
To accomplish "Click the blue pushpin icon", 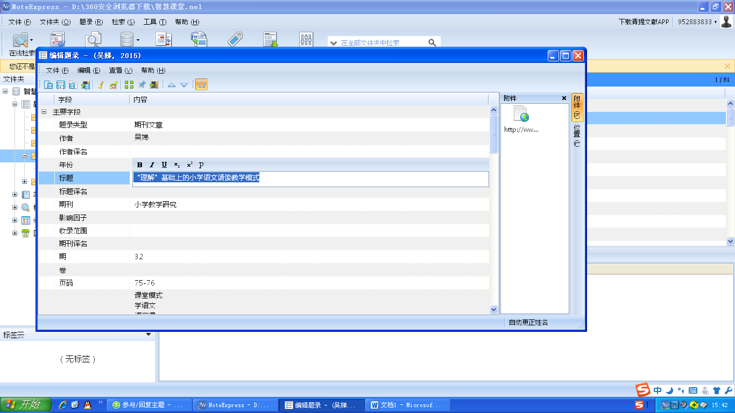I will (x=142, y=84).
